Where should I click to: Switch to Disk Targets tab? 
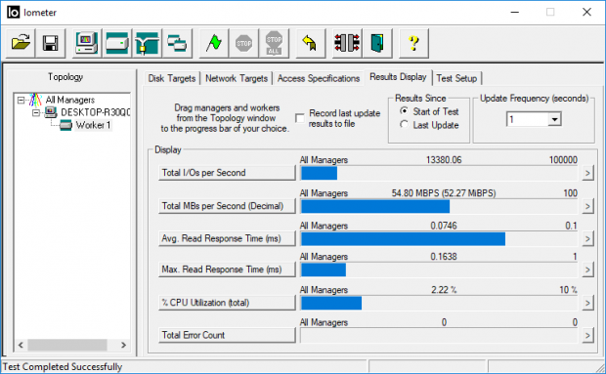(172, 78)
